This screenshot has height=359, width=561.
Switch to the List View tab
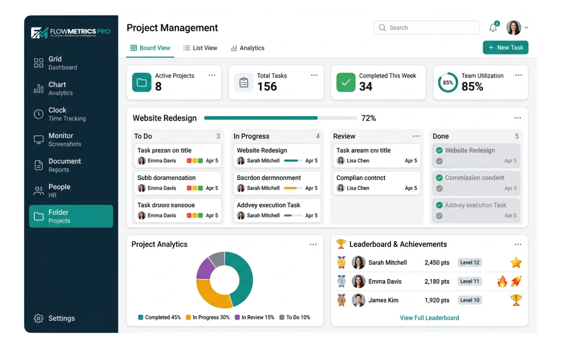(x=200, y=48)
